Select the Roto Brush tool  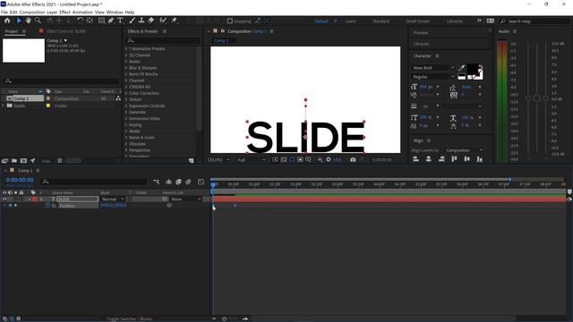point(163,21)
